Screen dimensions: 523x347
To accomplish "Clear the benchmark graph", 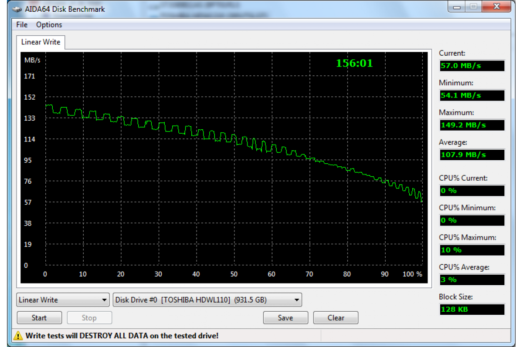I will [336, 318].
